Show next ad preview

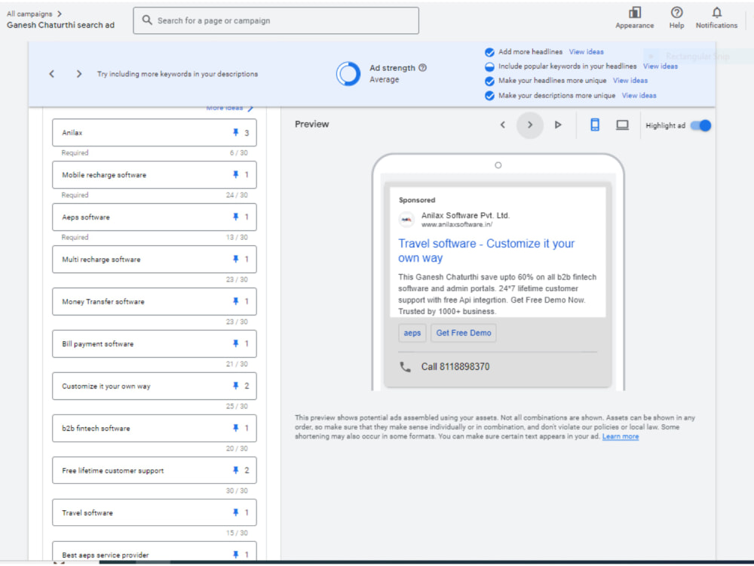click(x=530, y=125)
